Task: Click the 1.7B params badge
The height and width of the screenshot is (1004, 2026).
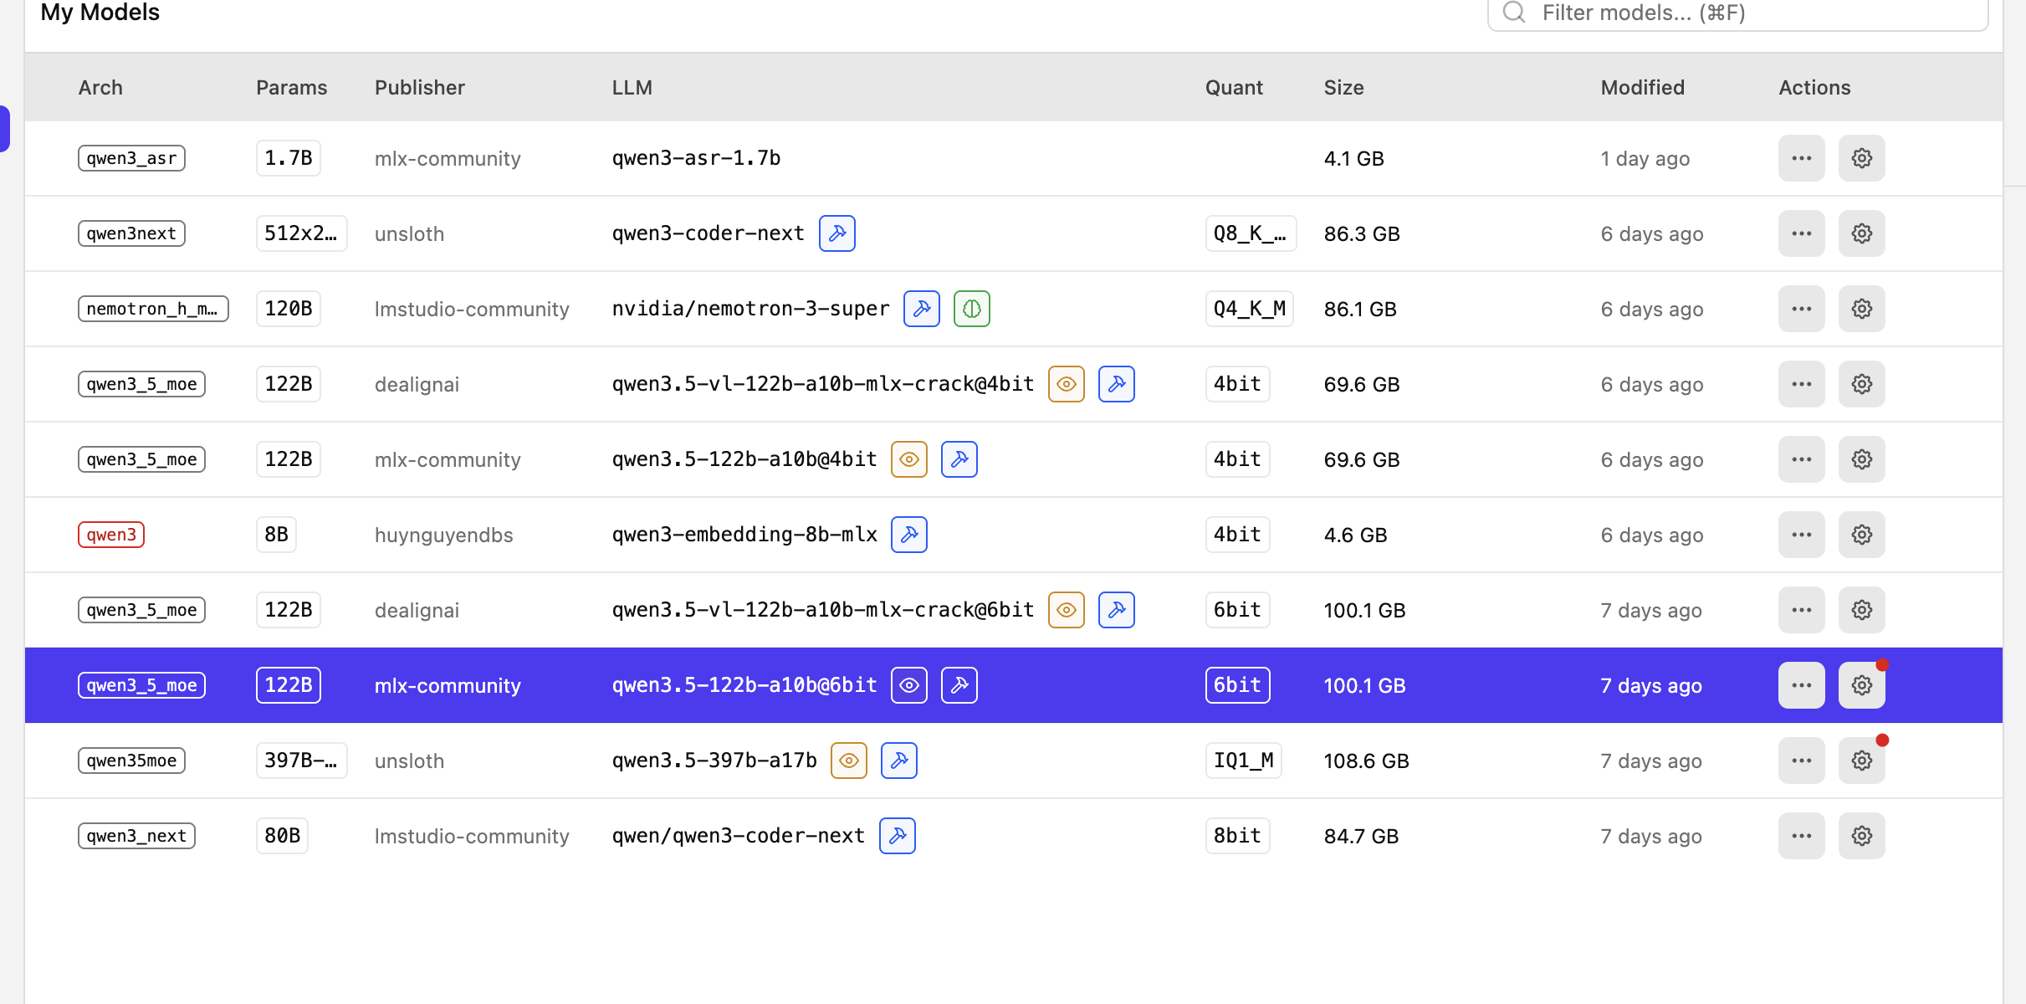Action: coord(288,158)
